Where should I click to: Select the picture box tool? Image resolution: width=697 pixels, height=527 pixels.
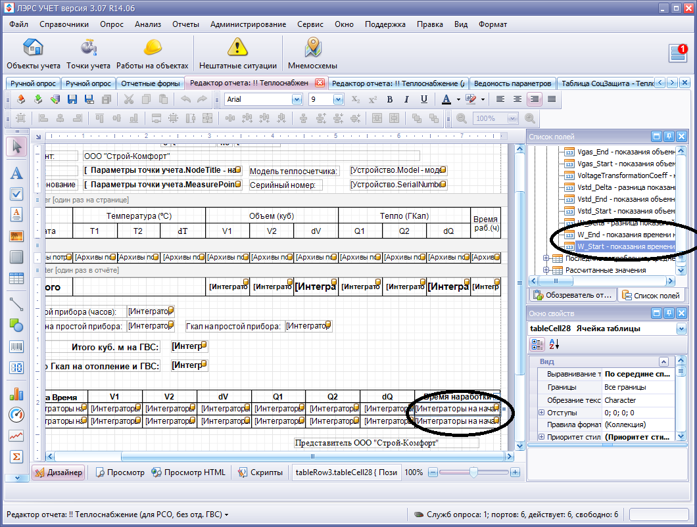[x=16, y=236]
